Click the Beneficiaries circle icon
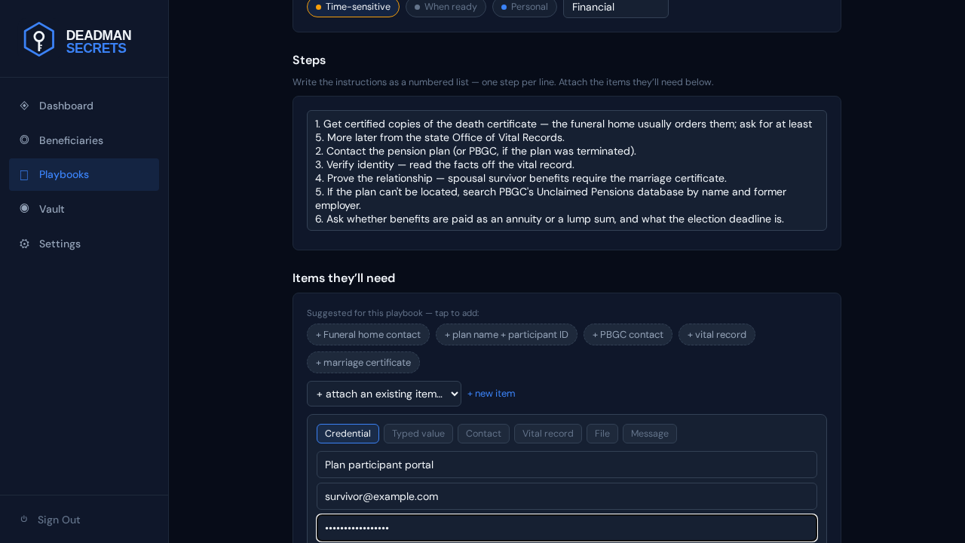 click(24, 140)
